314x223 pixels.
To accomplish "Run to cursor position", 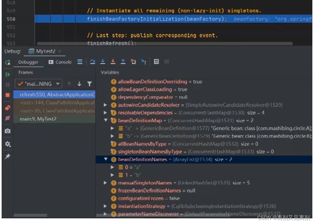I will coord(144,62).
